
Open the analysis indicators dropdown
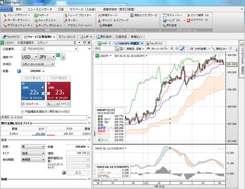[200, 49]
